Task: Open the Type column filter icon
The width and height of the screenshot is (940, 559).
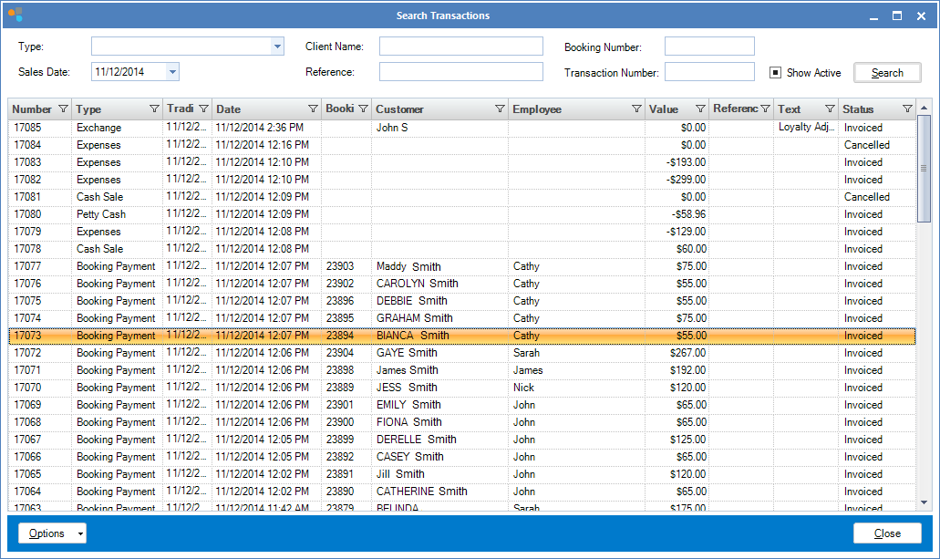Action: point(154,109)
